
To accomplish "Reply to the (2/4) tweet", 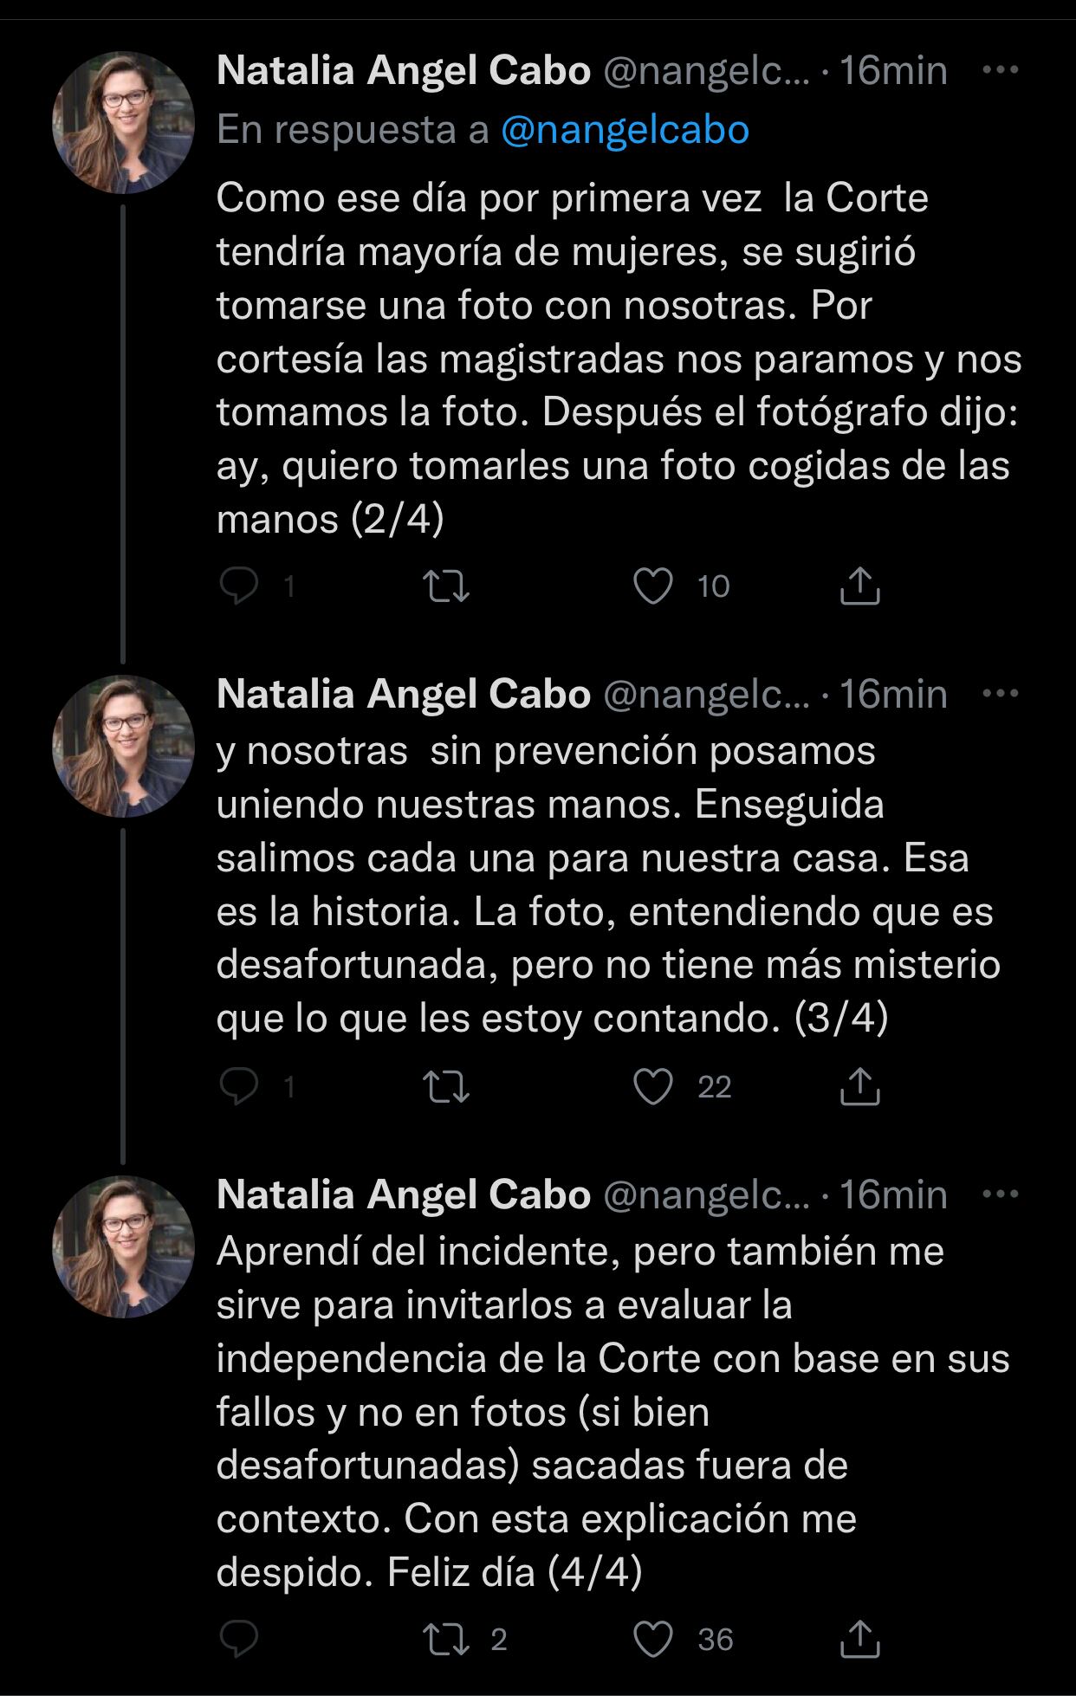I will coord(239,586).
